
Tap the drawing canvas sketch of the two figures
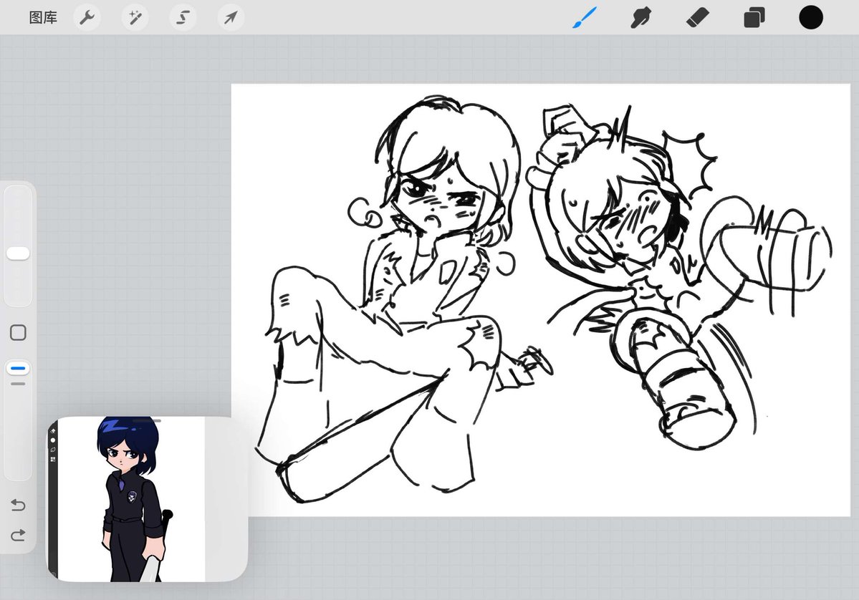541,299
